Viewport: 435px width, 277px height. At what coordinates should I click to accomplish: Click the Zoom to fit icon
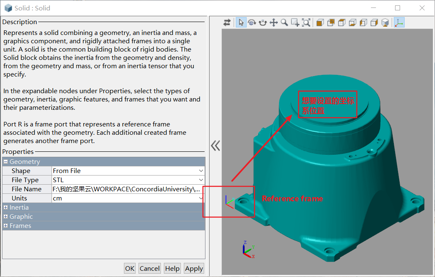306,22
